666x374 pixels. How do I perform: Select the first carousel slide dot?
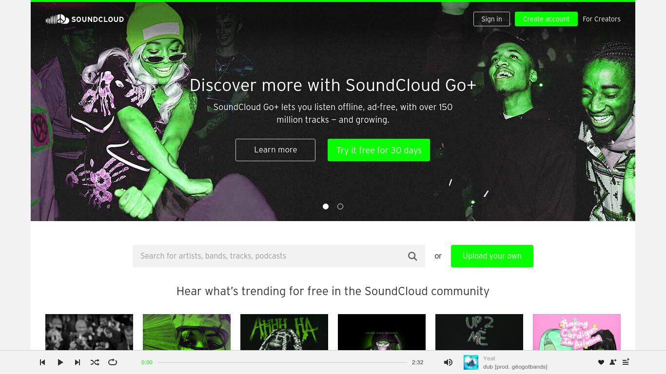pyautogui.click(x=326, y=206)
